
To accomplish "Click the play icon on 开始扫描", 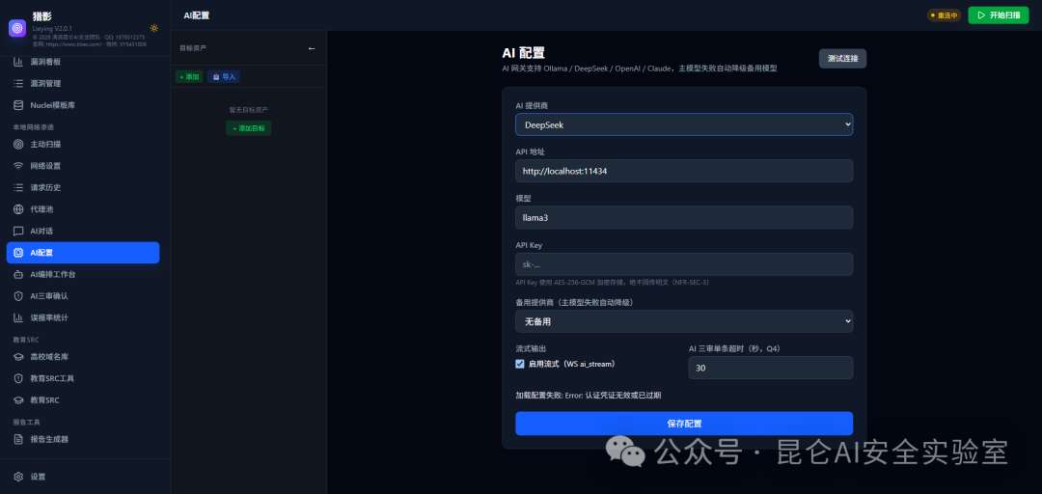I will coord(981,15).
